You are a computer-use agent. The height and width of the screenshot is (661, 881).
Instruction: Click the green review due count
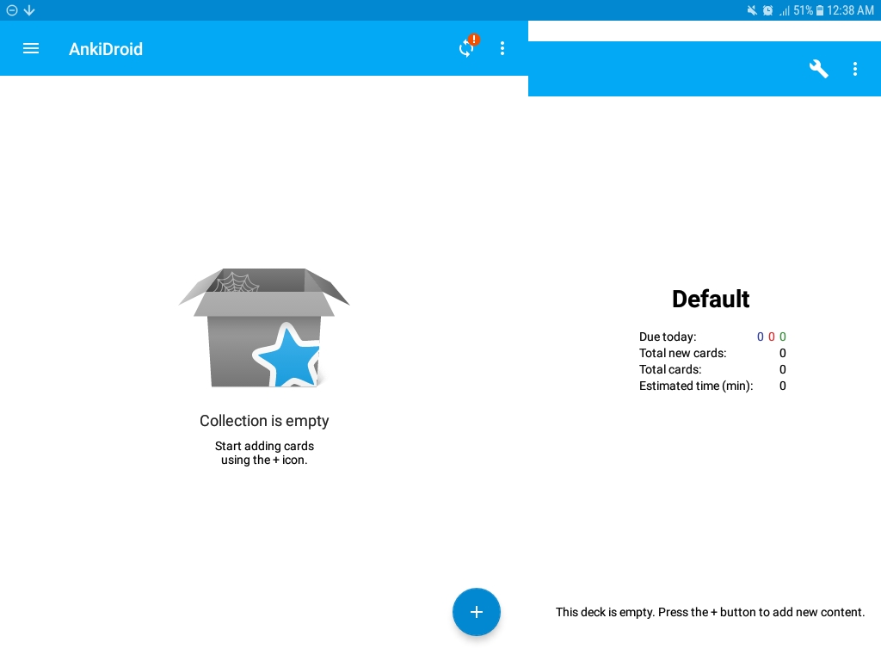pos(783,337)
